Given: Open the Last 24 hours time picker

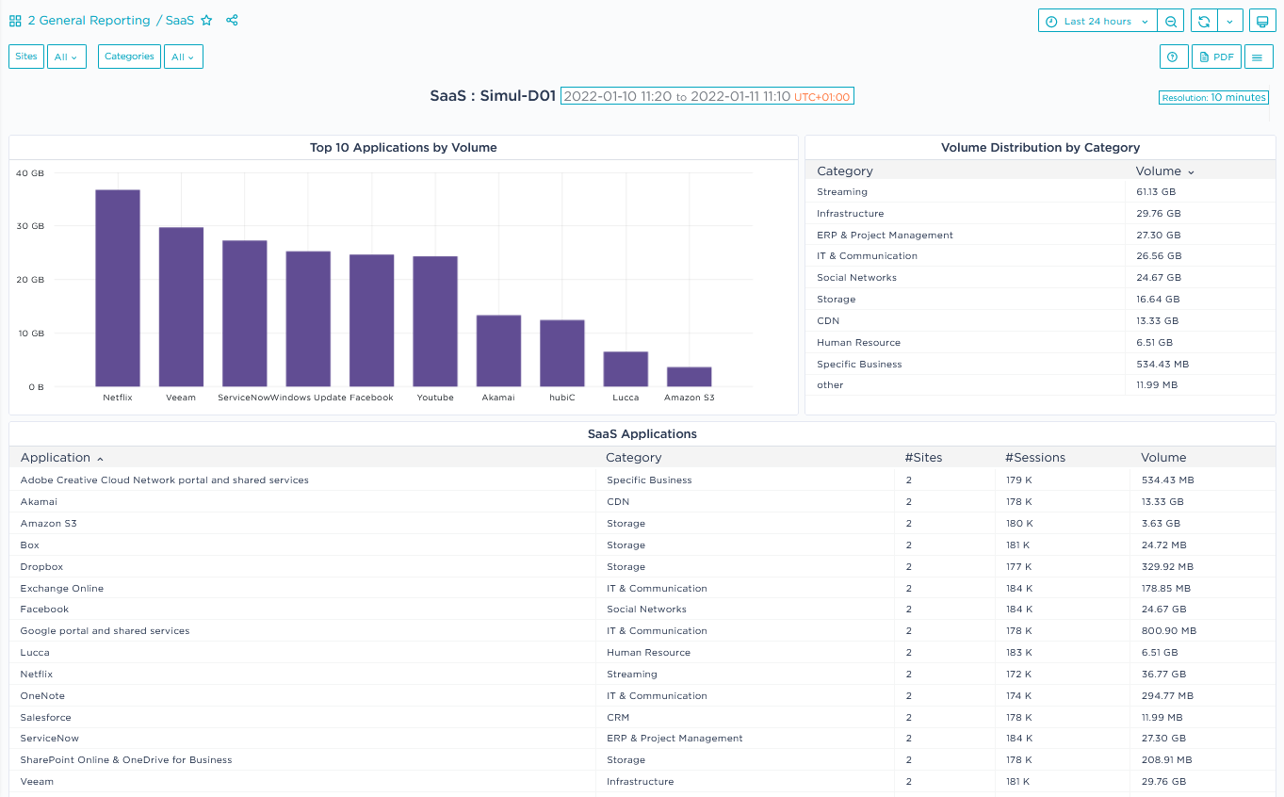Looking at the screenshot, I should point(1097,22).
